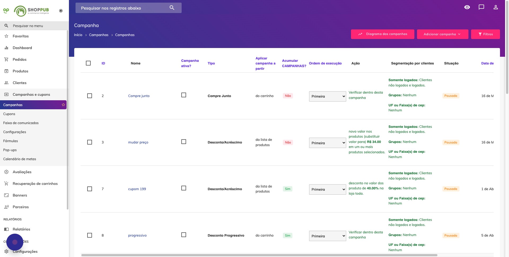The image size is (509, 257).
Task: Click the Diagrama das campanhas button
Action: 382,34
